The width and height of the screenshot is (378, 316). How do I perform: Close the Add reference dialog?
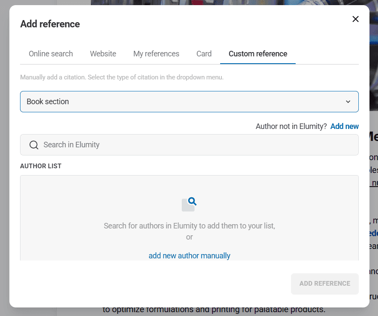(x=355, y=19)
